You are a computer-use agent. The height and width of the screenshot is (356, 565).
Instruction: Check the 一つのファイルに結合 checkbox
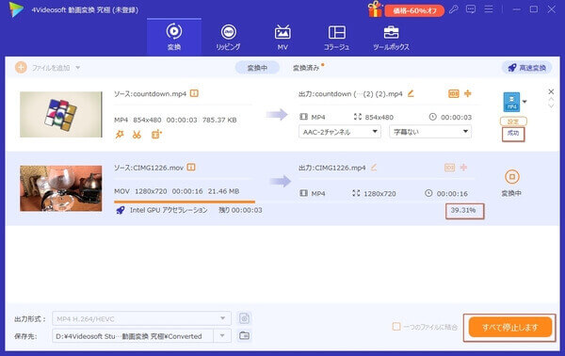(x=396, y=327)
